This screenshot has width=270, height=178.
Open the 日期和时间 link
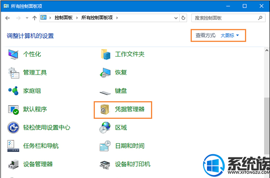pos(130,146)
